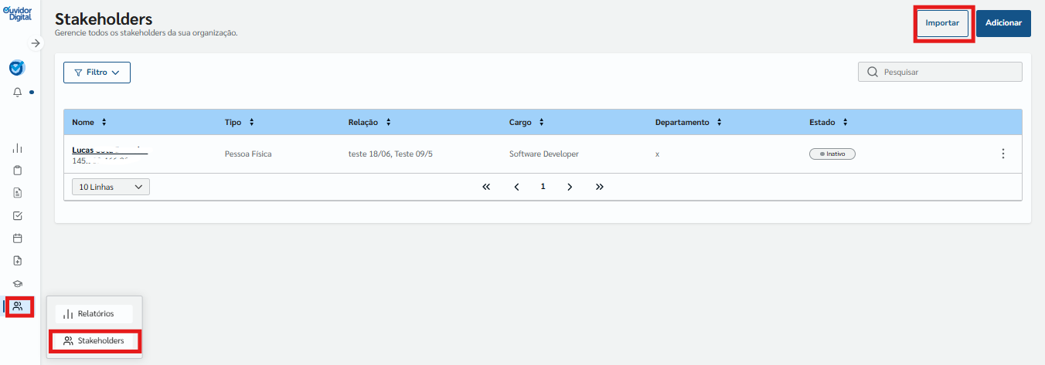The height and width of the screenshot is (365, 1045).
Task: Click the search magnifier icon
Action: pos(872,72)
